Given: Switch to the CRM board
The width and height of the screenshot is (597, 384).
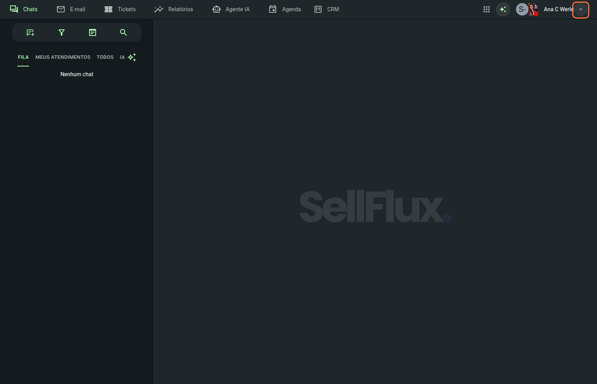Looking at the screenshot, I should [x=327, y=9].
